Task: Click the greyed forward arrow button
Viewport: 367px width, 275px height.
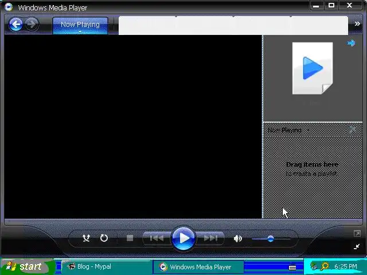Action: (x=32, y=24)
